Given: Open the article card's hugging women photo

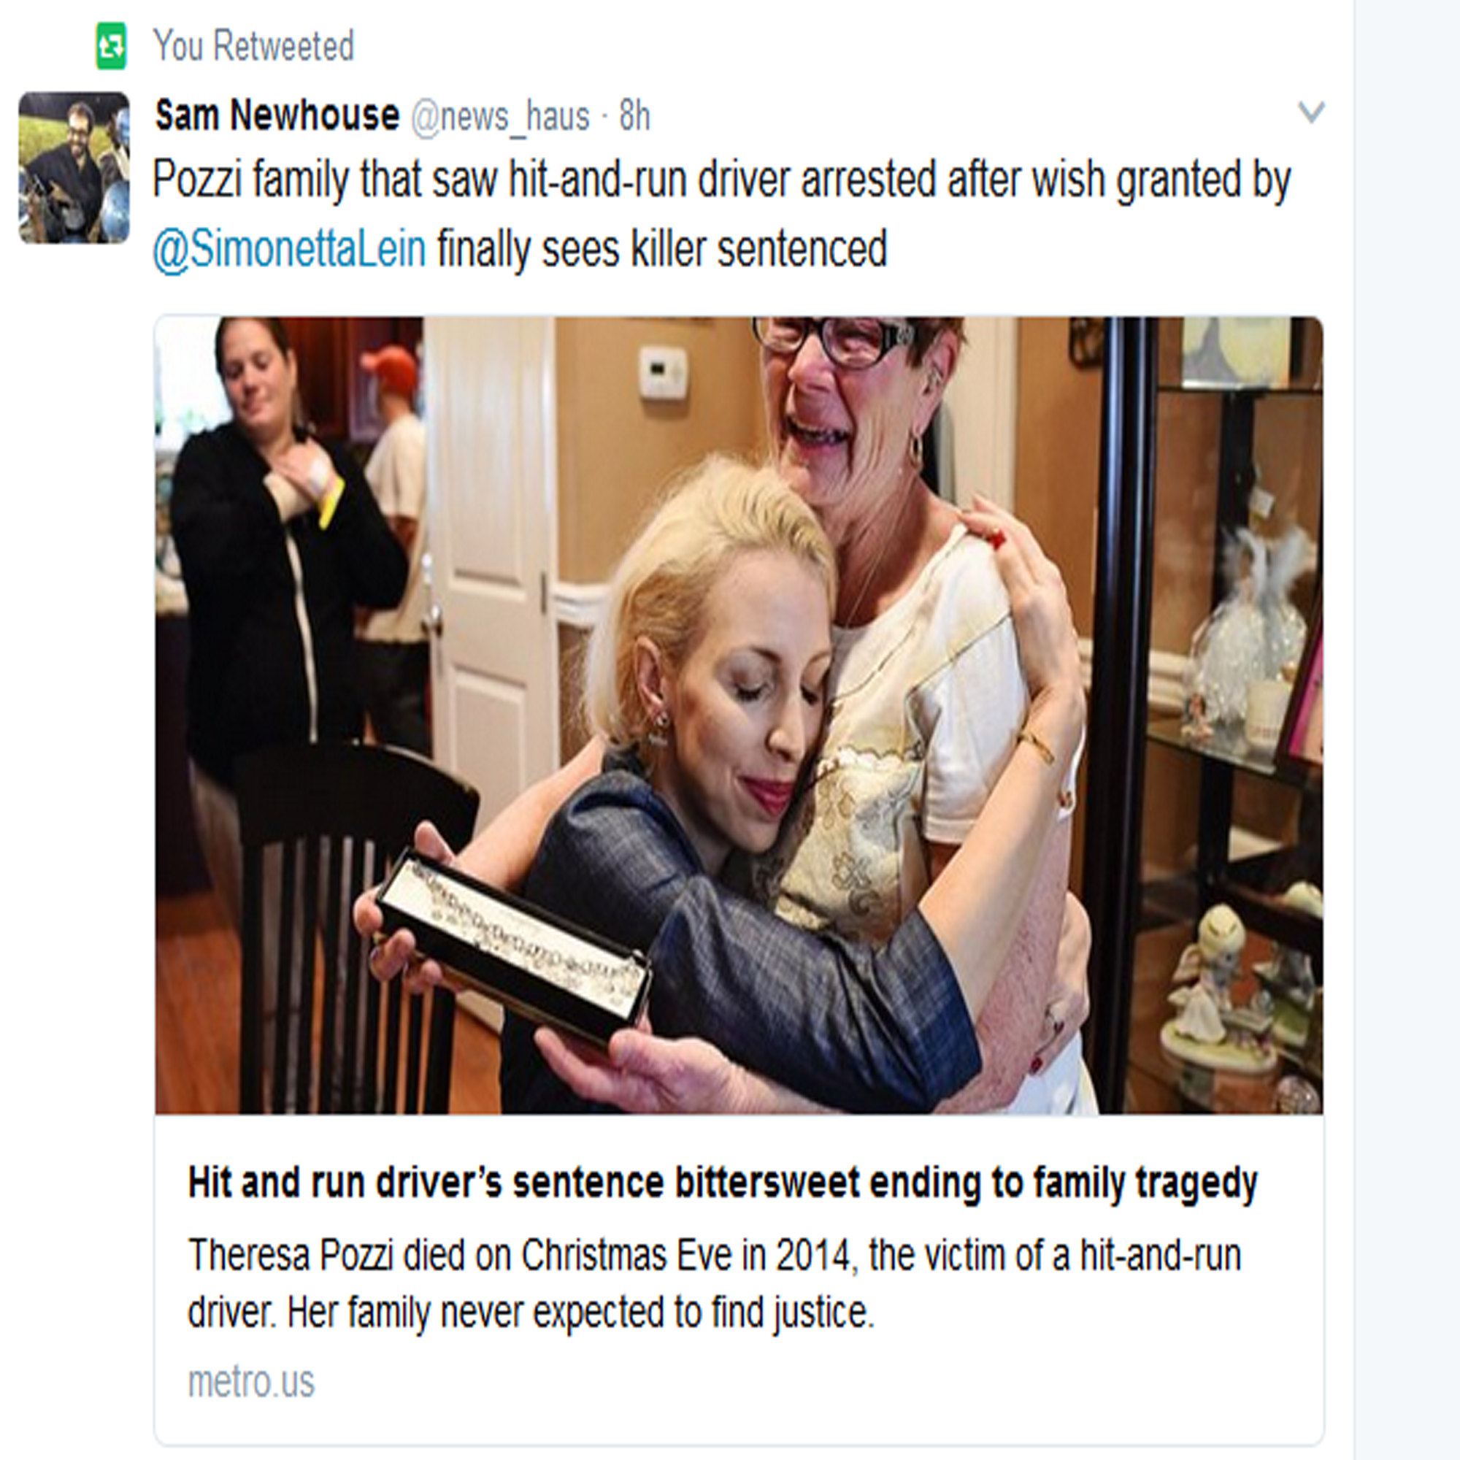Looking at the screenshot, I should [739, 715].
